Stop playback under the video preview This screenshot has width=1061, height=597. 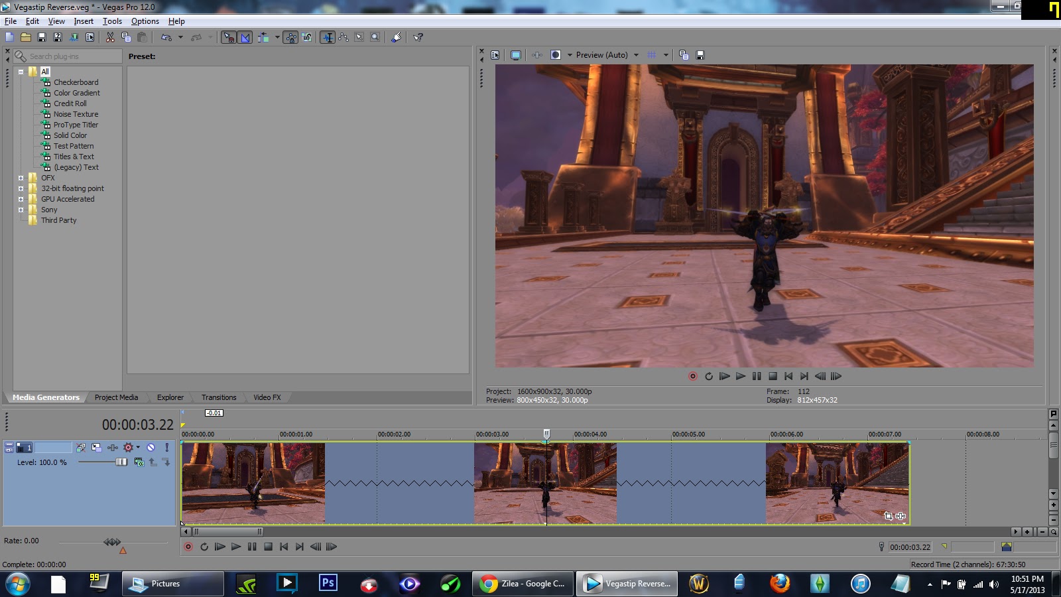[773, 376]
